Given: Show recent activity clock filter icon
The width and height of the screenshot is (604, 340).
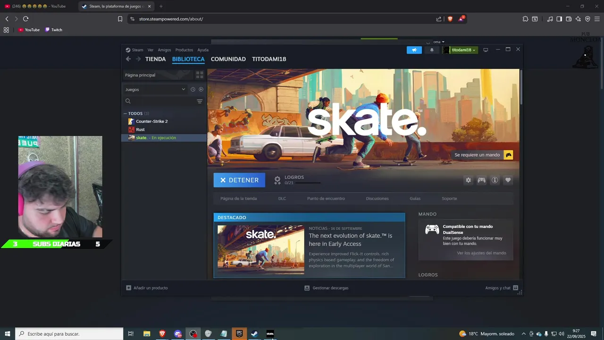Looking at the screenshot, I should pos(193,89).
